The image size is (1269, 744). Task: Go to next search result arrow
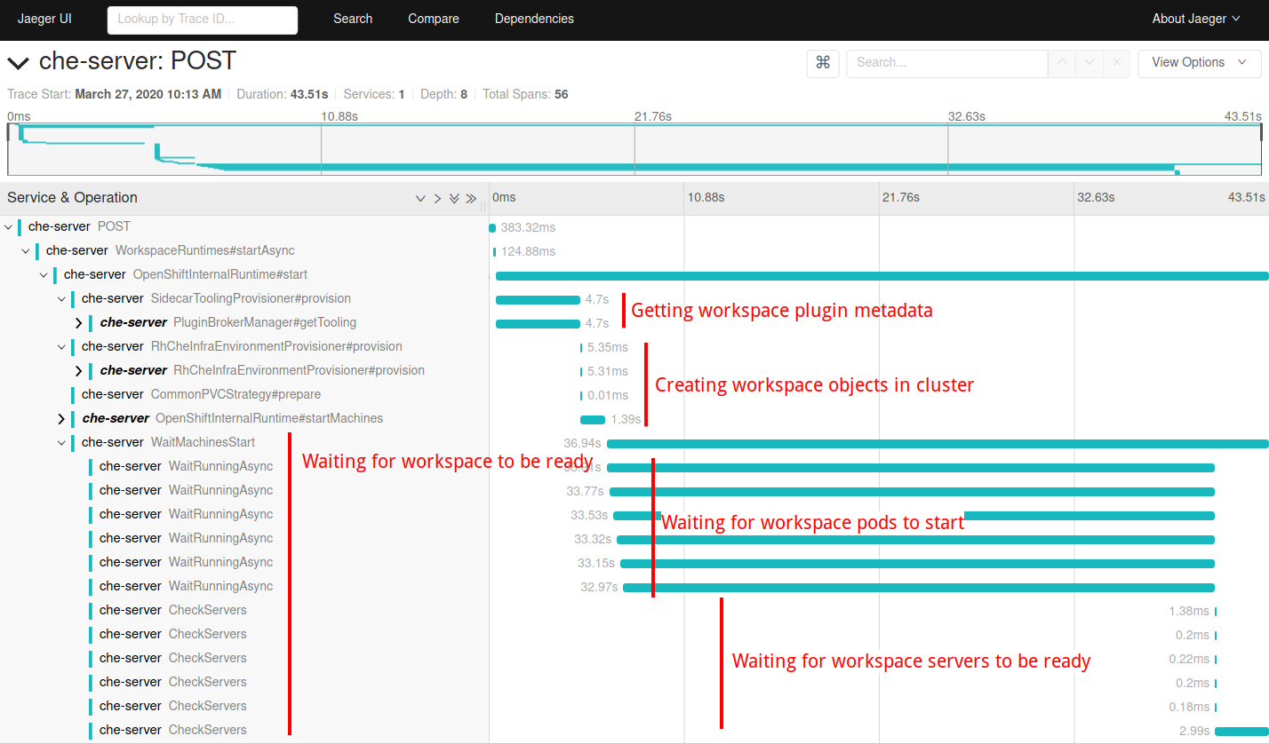coord(1089,63)
